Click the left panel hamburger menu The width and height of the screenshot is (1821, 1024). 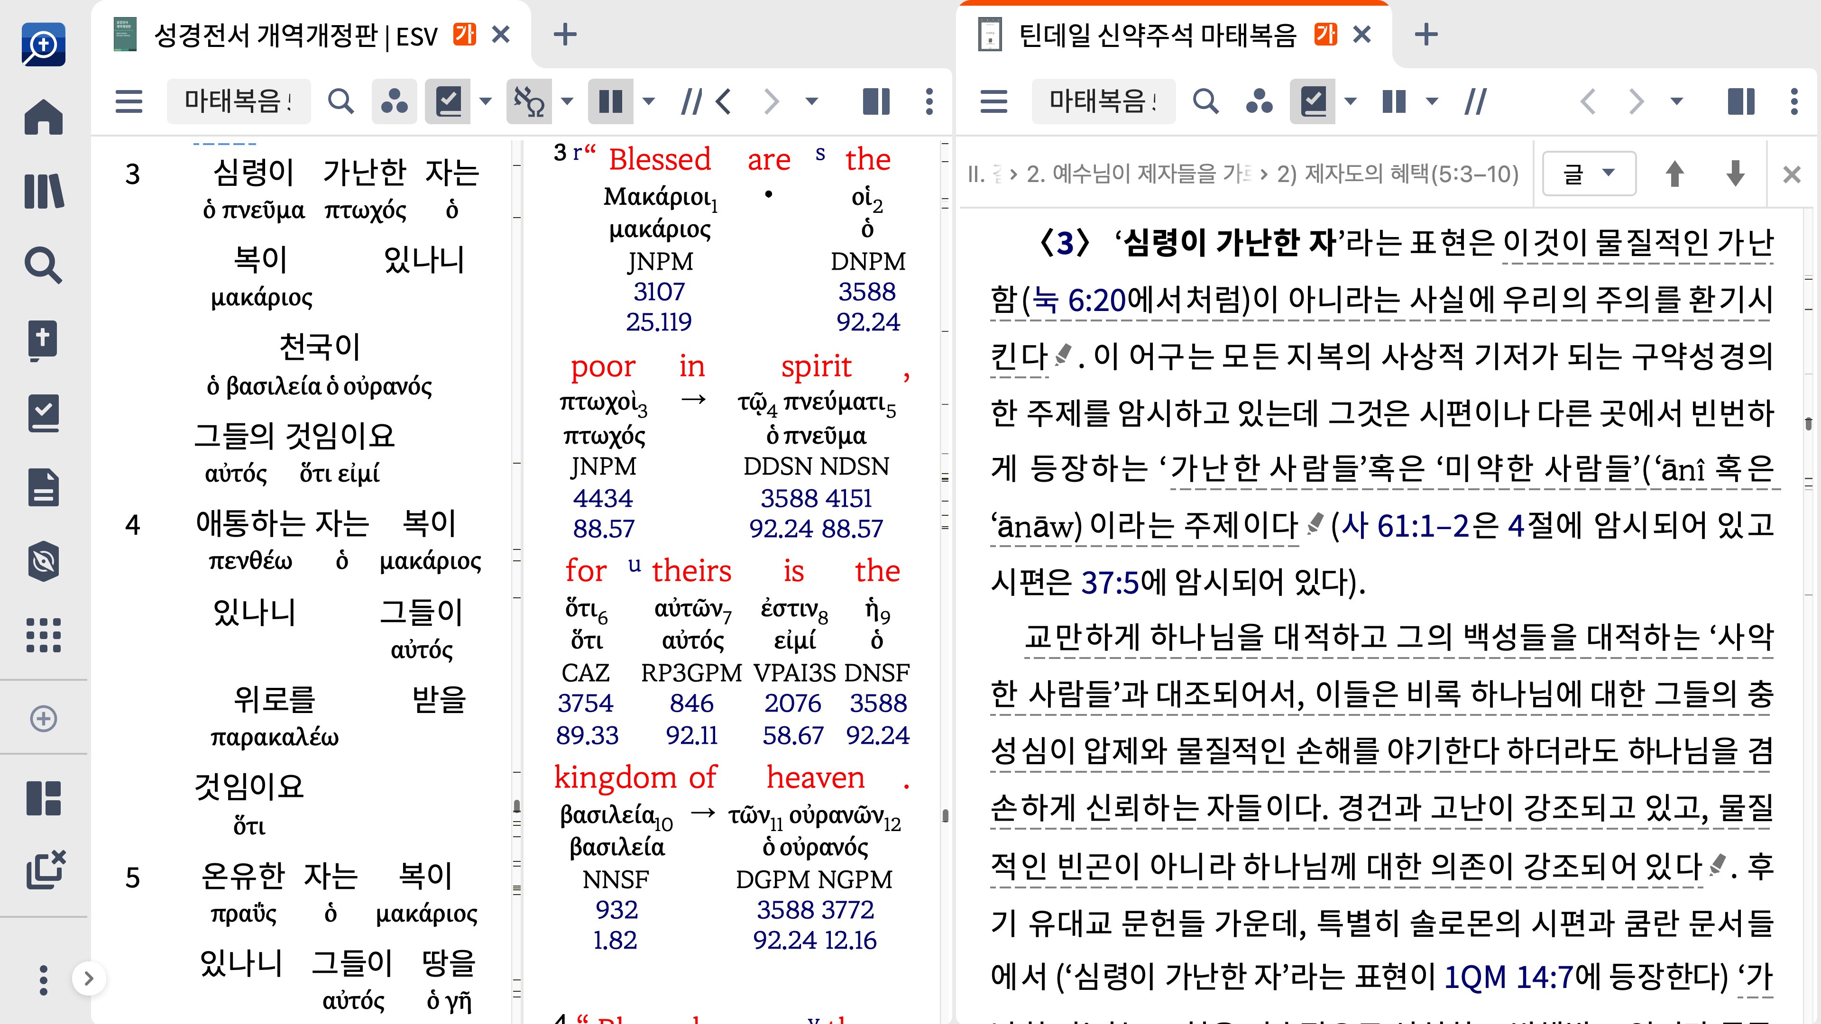[129, 102]
